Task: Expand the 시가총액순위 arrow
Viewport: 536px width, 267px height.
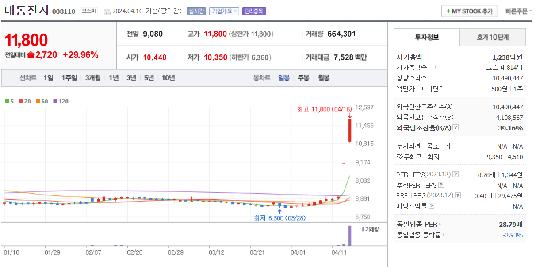Action: click(436, 68)
